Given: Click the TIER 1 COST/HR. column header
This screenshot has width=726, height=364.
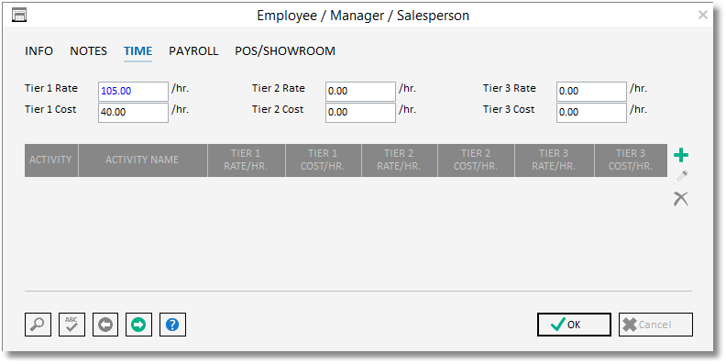Looking at the screenshot, I should 324,160.
